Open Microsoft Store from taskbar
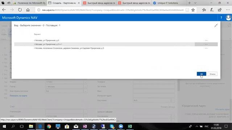The height and width of the screenshot is (130, 232). coord(67,126)
